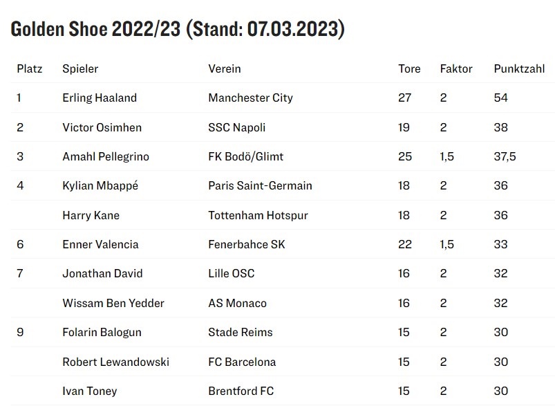
Task: Click Wissam Ben Yedder's name
Action: pyautogui.click(x=113, y=303)
